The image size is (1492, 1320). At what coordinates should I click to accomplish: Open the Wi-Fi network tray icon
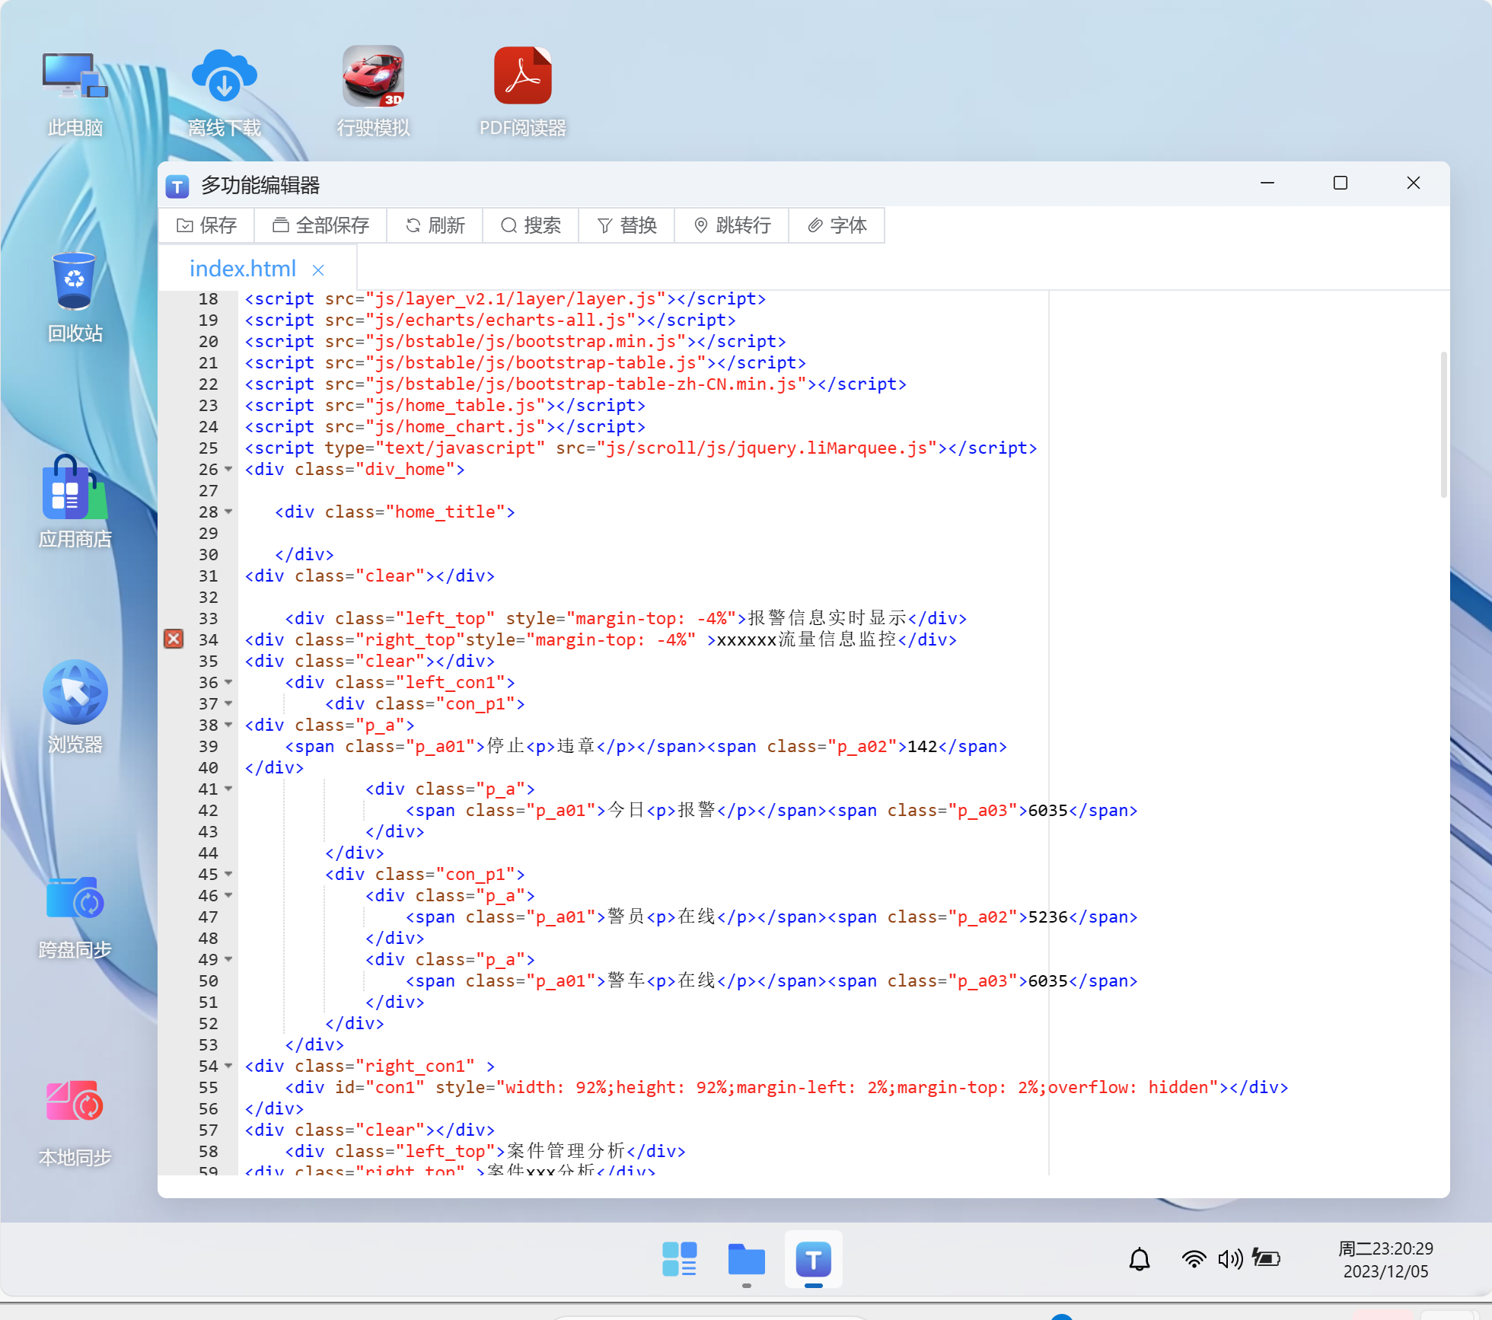tap(1194, 1259)
